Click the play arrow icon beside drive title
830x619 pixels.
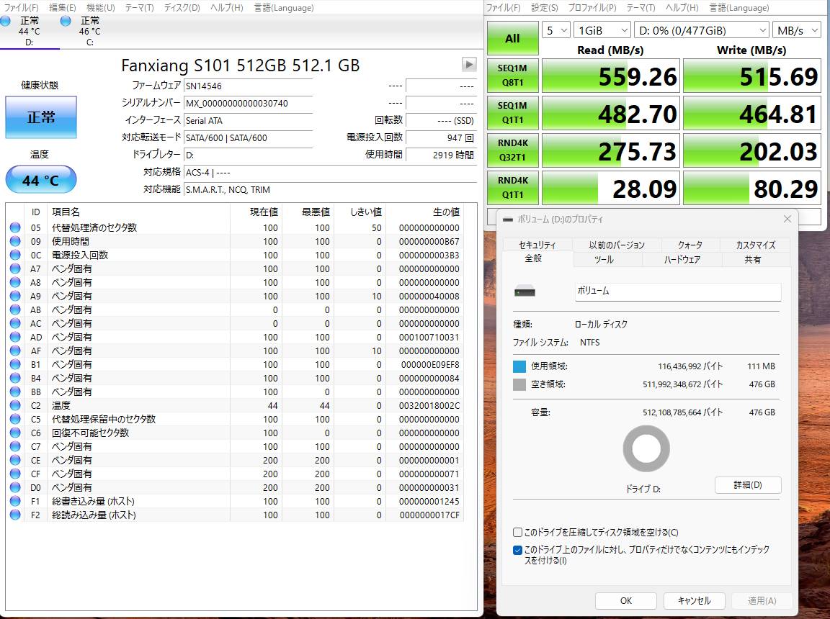click(x=469, y=65)
